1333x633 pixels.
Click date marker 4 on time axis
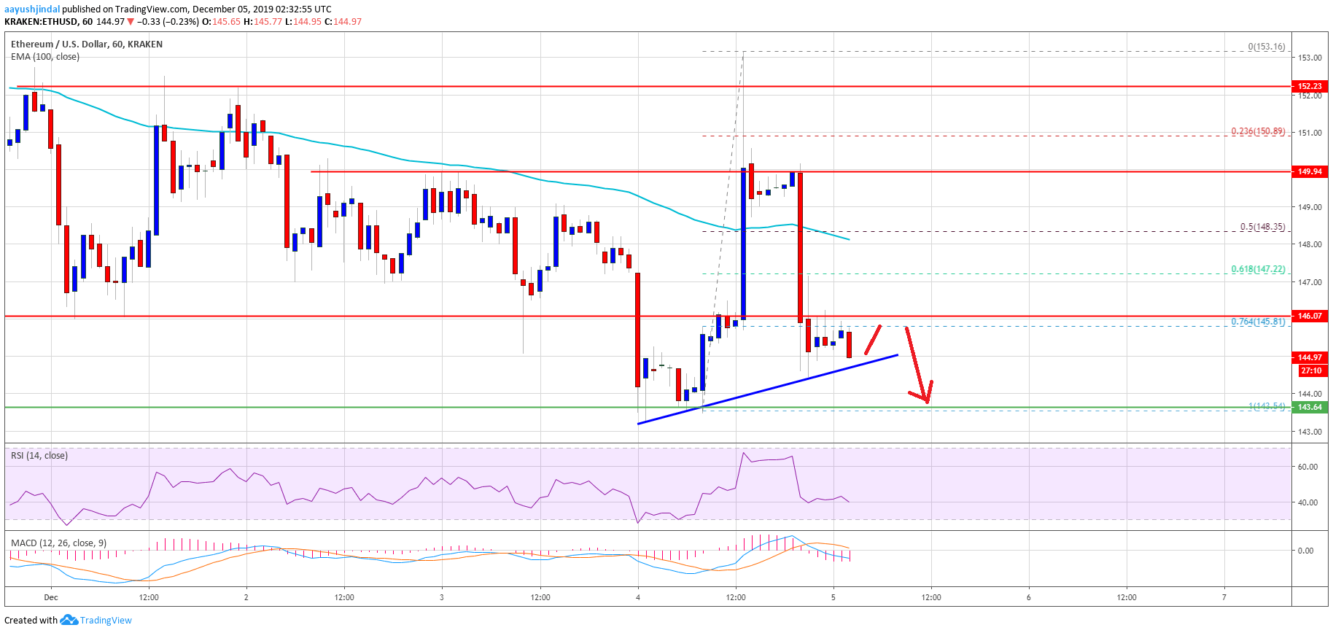point(638,597)
